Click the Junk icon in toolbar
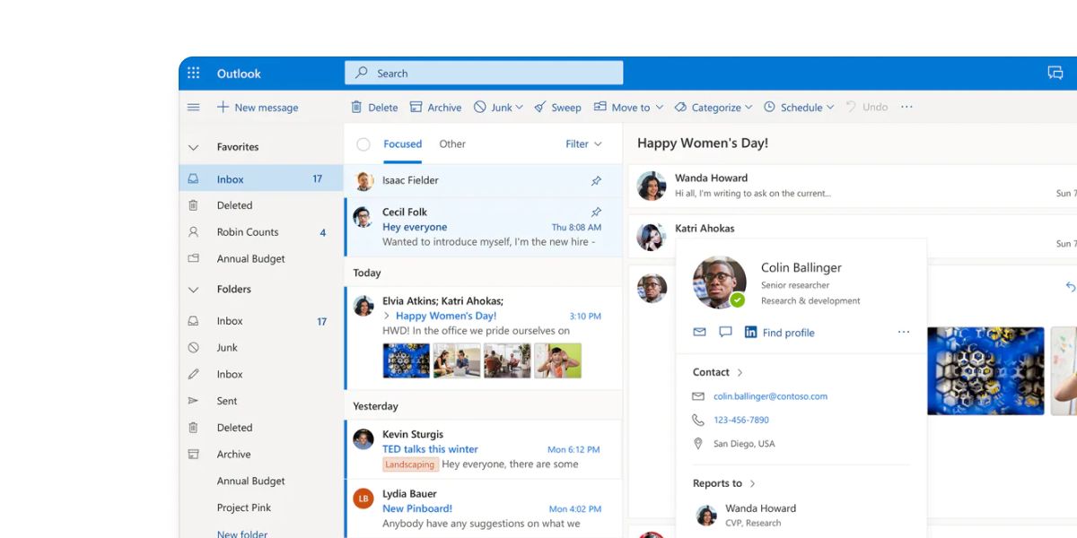The image size is (1077, 538). (x=480, y=107)
